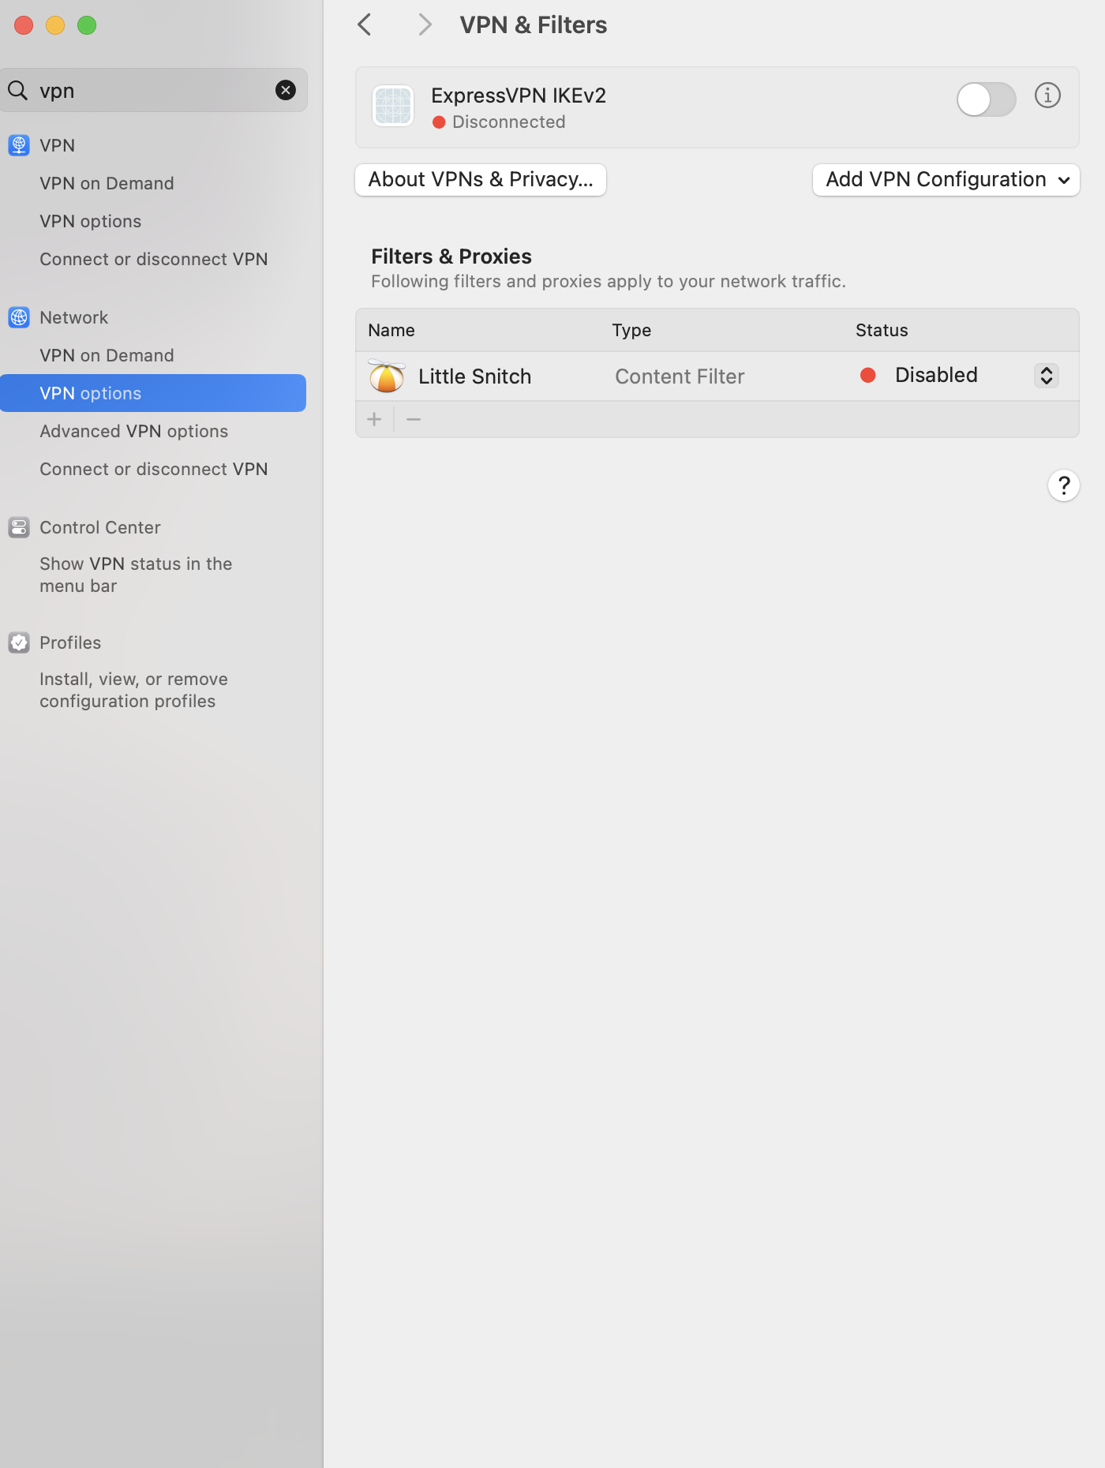Click the Filters & Proxies heading
This screenshot has width=1105, height=1468.
451,257
